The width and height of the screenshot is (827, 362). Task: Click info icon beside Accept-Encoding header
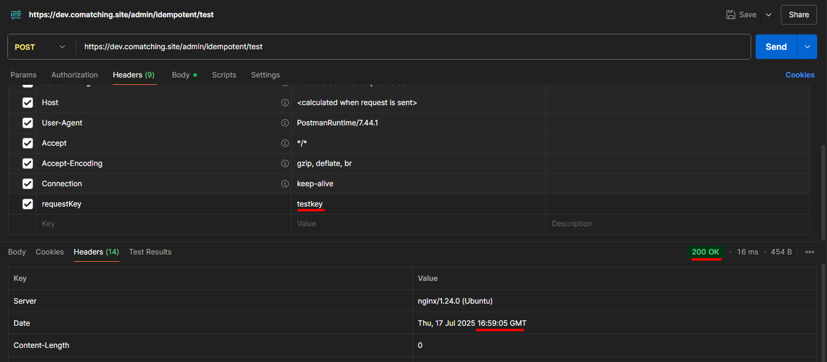284,163
